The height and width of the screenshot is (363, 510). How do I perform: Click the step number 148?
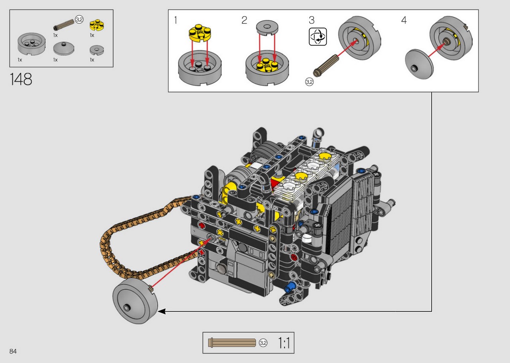click(x=21, y=79)
